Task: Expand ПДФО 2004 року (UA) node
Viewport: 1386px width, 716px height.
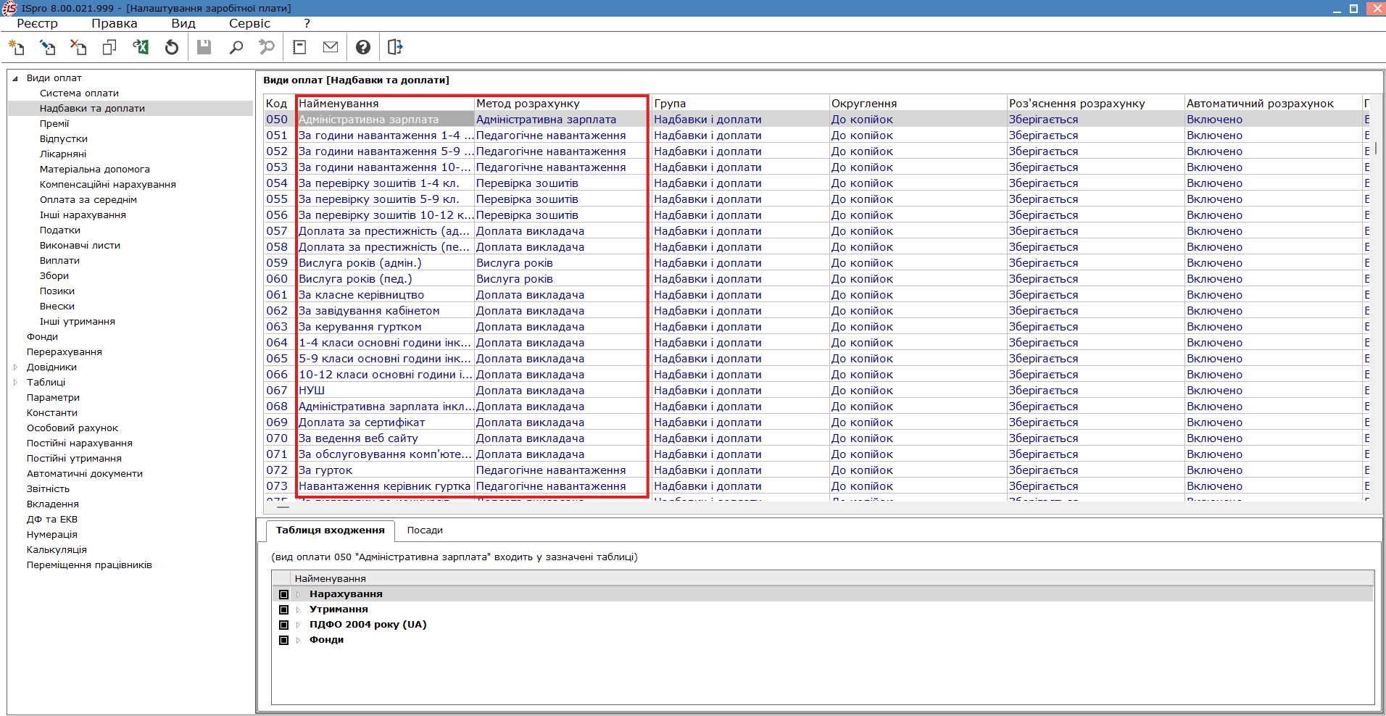Action: click(x=298, y=625)
